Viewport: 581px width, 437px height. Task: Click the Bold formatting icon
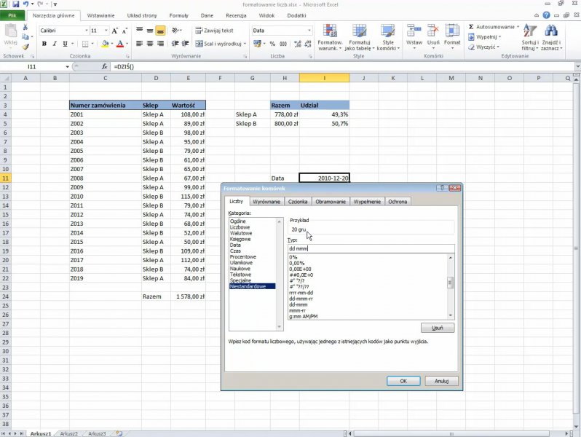tap(44, 44)
